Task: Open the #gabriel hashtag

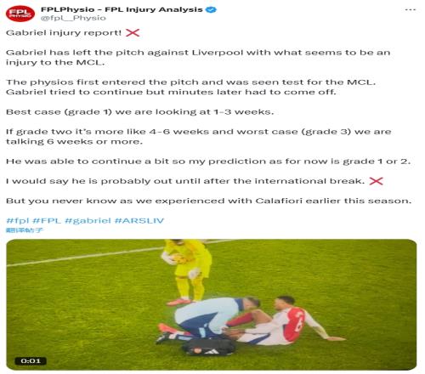Action: point(88,220)
